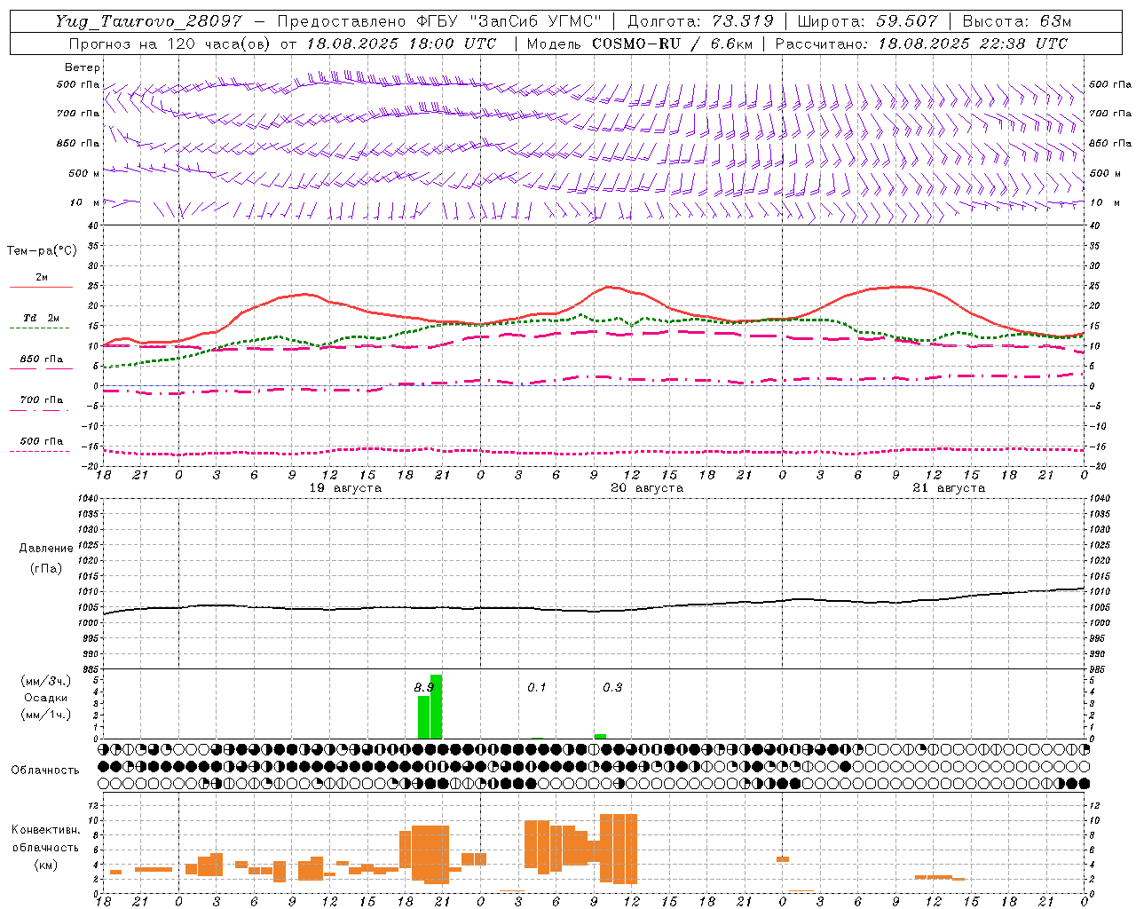Click the small green bar under 0.3

coord(600,736)
